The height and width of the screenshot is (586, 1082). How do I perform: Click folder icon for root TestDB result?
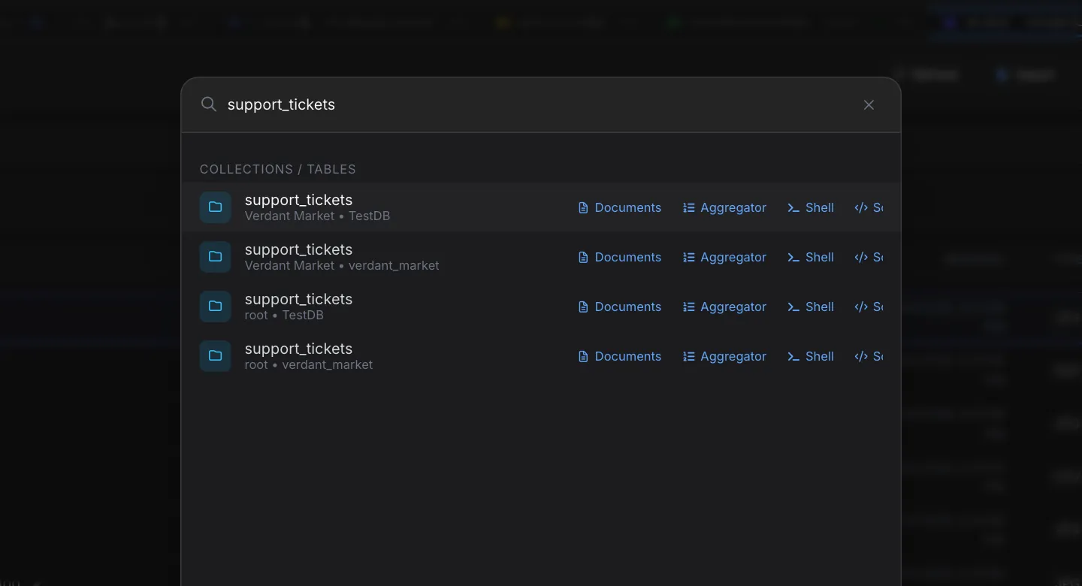pos(216,307)
